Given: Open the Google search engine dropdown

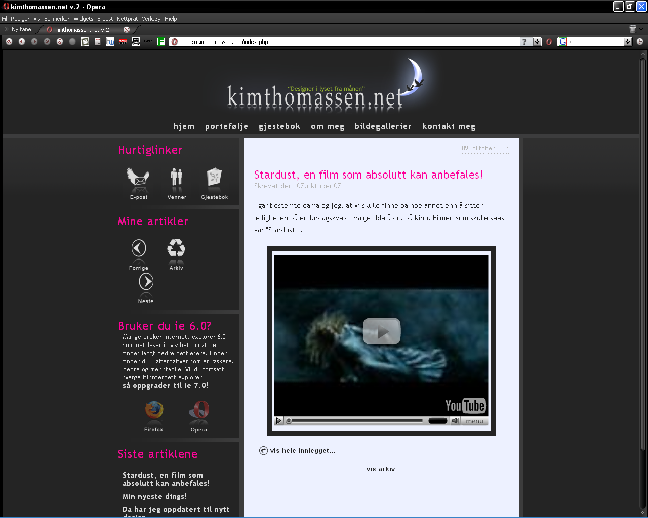Looking at the screenshot, I should (x=628, y=42).
